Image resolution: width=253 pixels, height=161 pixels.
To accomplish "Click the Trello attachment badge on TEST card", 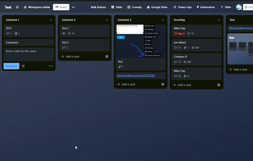I will 17,33.
